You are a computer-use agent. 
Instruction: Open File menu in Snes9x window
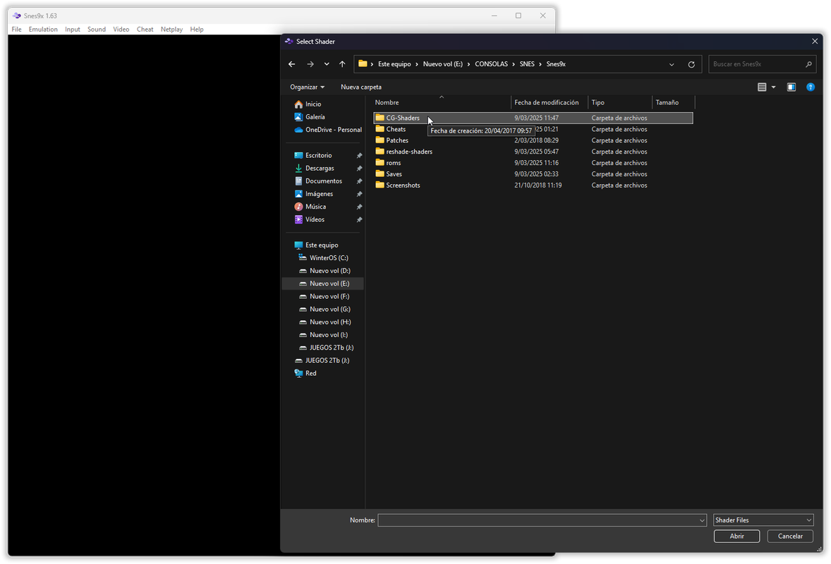pos(16,30)
